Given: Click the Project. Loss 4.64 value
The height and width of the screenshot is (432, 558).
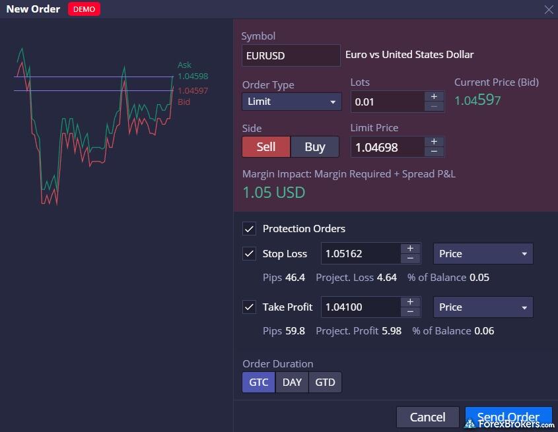Looking at the screenshot, I should pyautogui.click(x=387, y=277).
